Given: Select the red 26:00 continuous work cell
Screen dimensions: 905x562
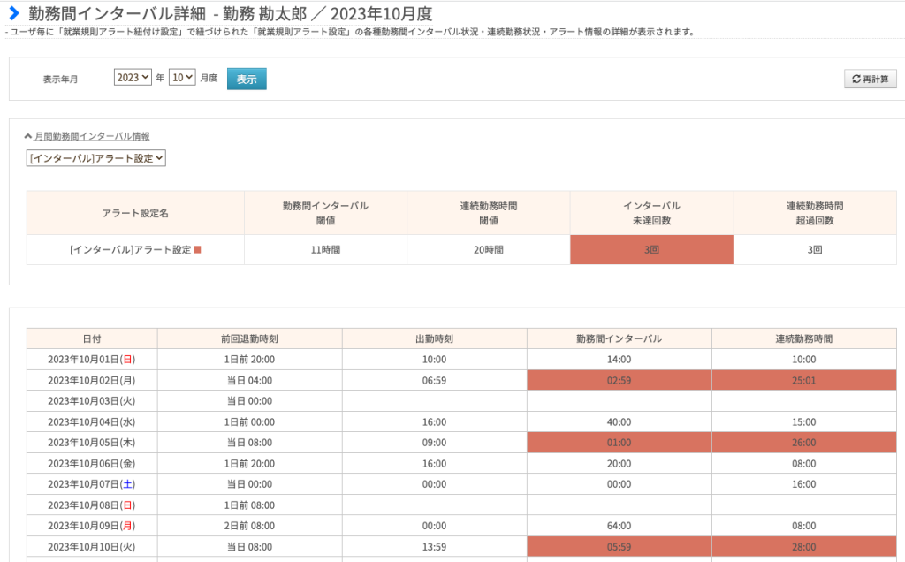Looking at the screenshot, I should (x=804, y=443).
